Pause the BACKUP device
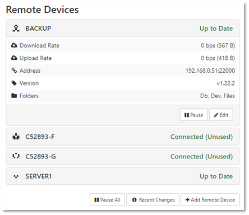249x215 pixels. [193, 115]
